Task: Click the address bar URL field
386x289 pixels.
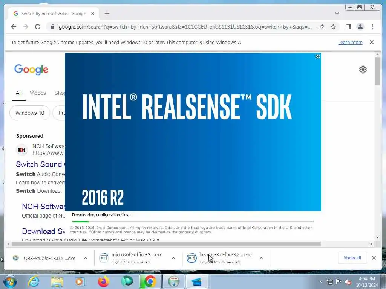Action: 185,27
